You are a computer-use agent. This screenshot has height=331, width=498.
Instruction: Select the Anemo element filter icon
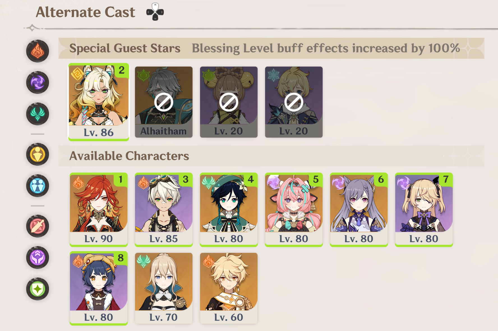click(x=38, y=114)
